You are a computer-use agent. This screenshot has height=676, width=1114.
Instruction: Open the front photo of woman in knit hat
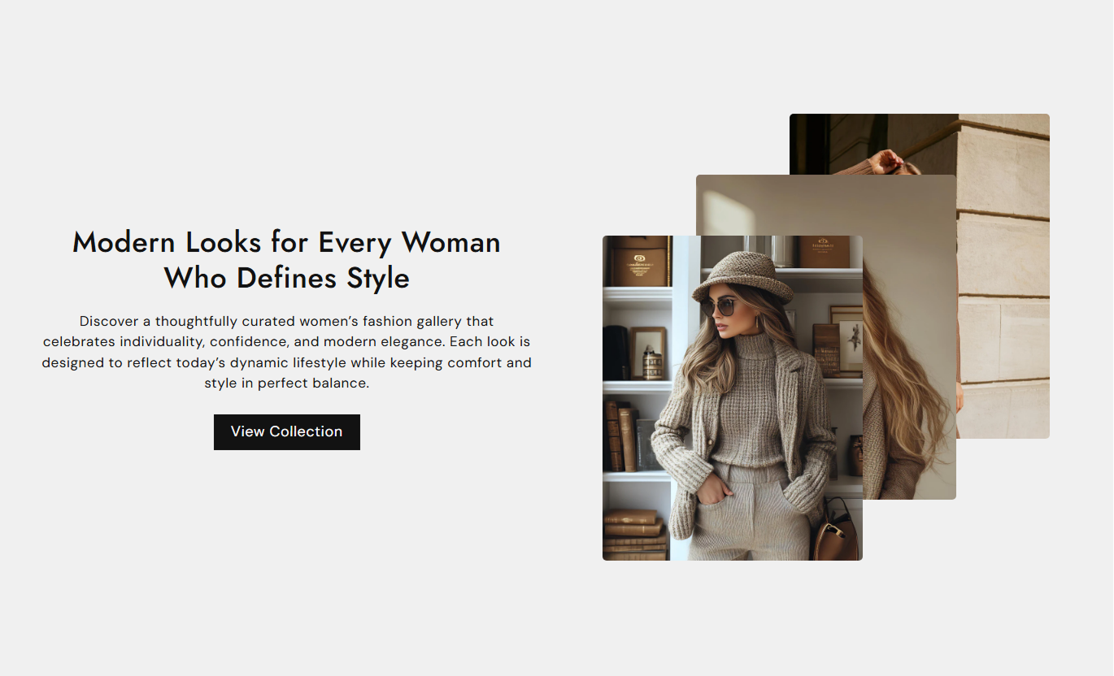coord(732,398)
